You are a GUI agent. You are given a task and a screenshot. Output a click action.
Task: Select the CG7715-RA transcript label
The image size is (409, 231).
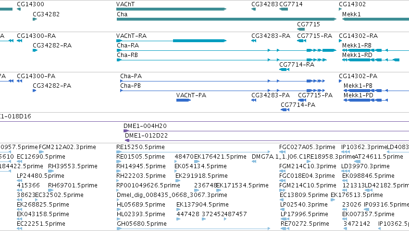coord(315,36)
